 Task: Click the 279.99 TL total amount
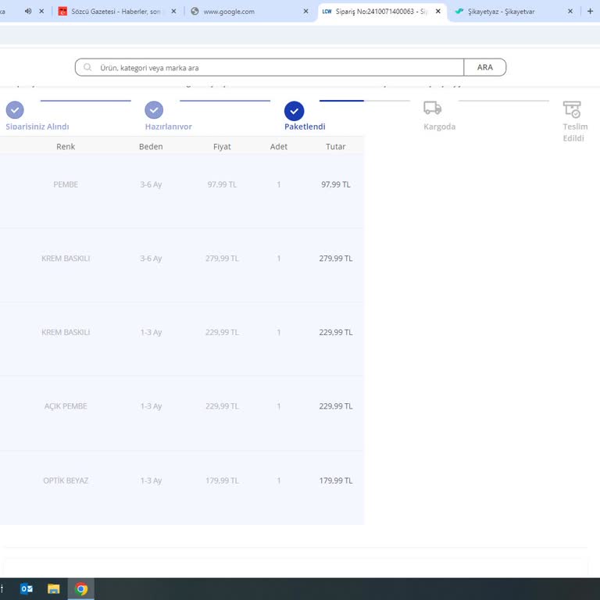point(336,259)
